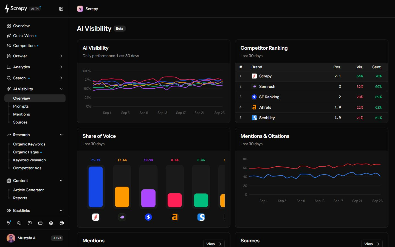Expand the Crawler menu chevron
This screenshot has height=247, width=395.
coord(61,56)
